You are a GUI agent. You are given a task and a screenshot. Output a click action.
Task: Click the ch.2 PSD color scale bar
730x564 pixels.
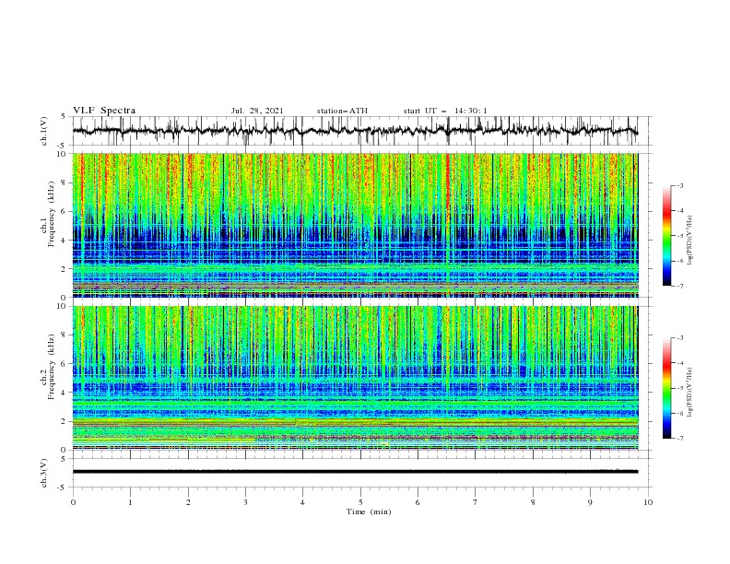point(667,388)
